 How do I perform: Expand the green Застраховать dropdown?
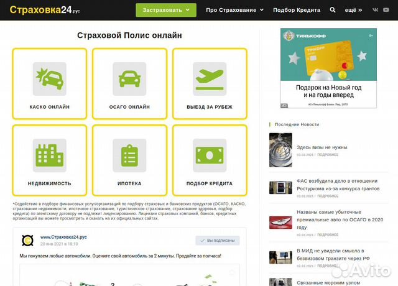pyautogui.click(x=166, y=10)
